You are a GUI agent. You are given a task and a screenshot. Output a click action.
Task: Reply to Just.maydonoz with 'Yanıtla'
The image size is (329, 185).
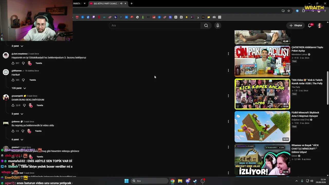point(39,63)
